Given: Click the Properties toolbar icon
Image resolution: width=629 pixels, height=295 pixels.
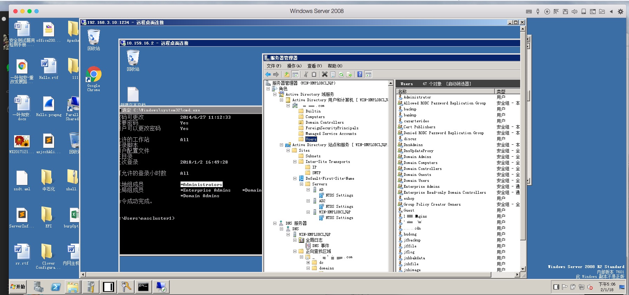Looking at the screenshot, I should point(333,74).
